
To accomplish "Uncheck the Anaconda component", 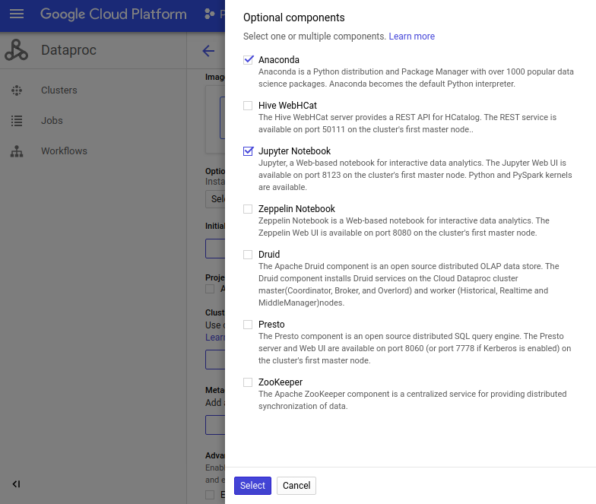I will [x=248, y=59].
